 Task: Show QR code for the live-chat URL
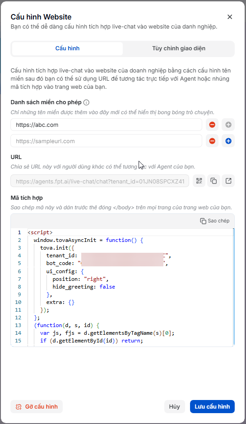click(199, 181)
